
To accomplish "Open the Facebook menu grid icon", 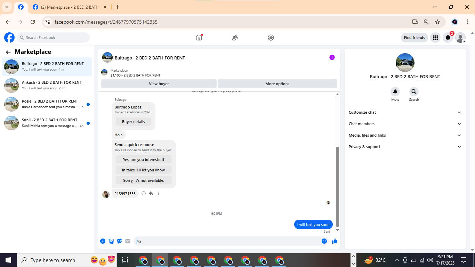I will (x=435, y=38).
